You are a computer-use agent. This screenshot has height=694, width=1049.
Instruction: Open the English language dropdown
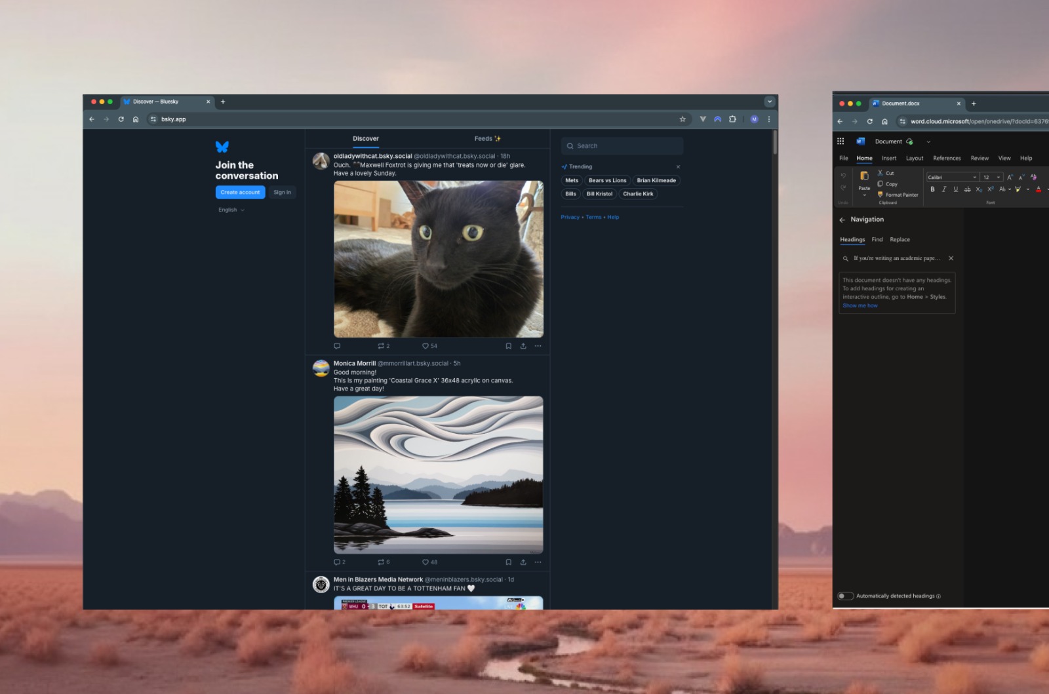231,210
